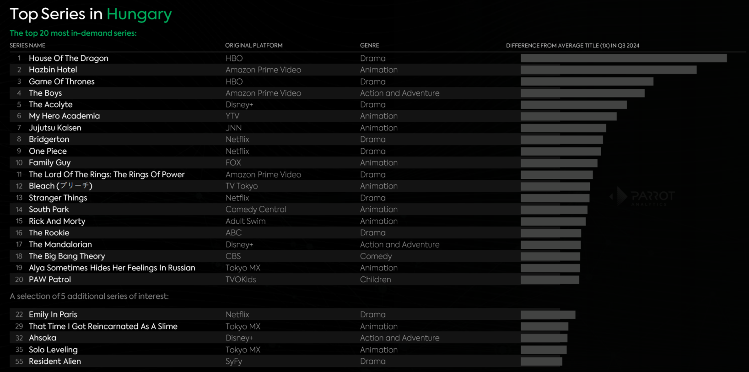The height and width of the screenshot is (372, 749).
Task: Click the 'TVOKids' platform cell
Action: pos(241,280)
